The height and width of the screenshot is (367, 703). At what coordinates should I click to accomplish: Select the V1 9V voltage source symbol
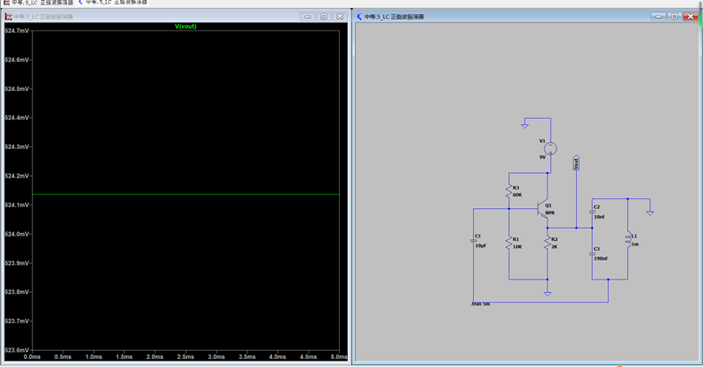(x=551, y=148)
